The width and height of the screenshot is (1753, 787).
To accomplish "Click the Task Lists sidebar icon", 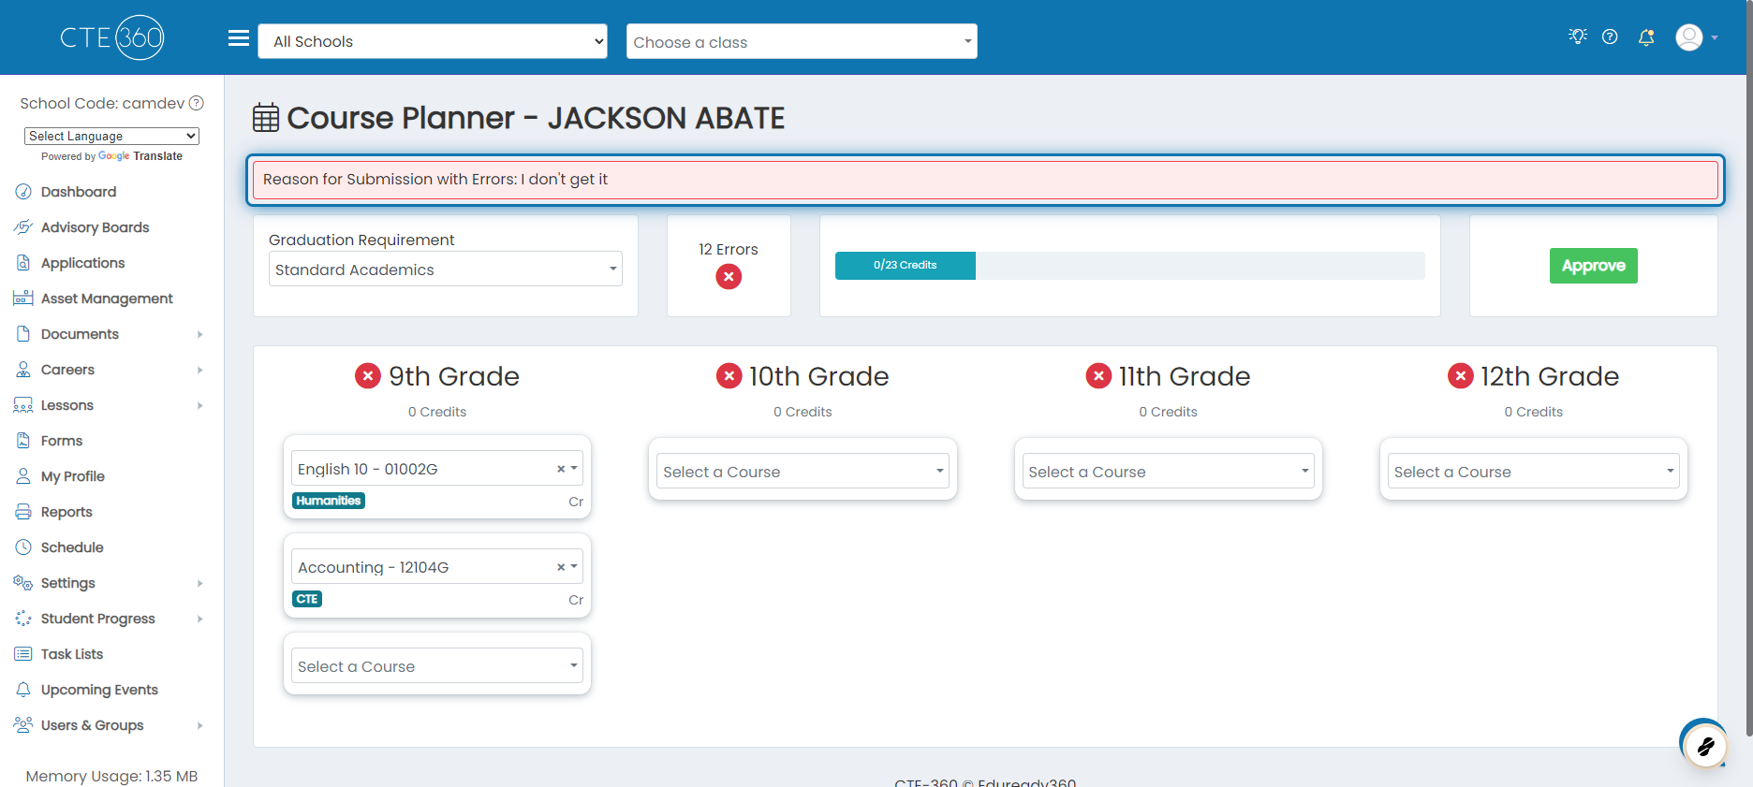I will (23, 654).
